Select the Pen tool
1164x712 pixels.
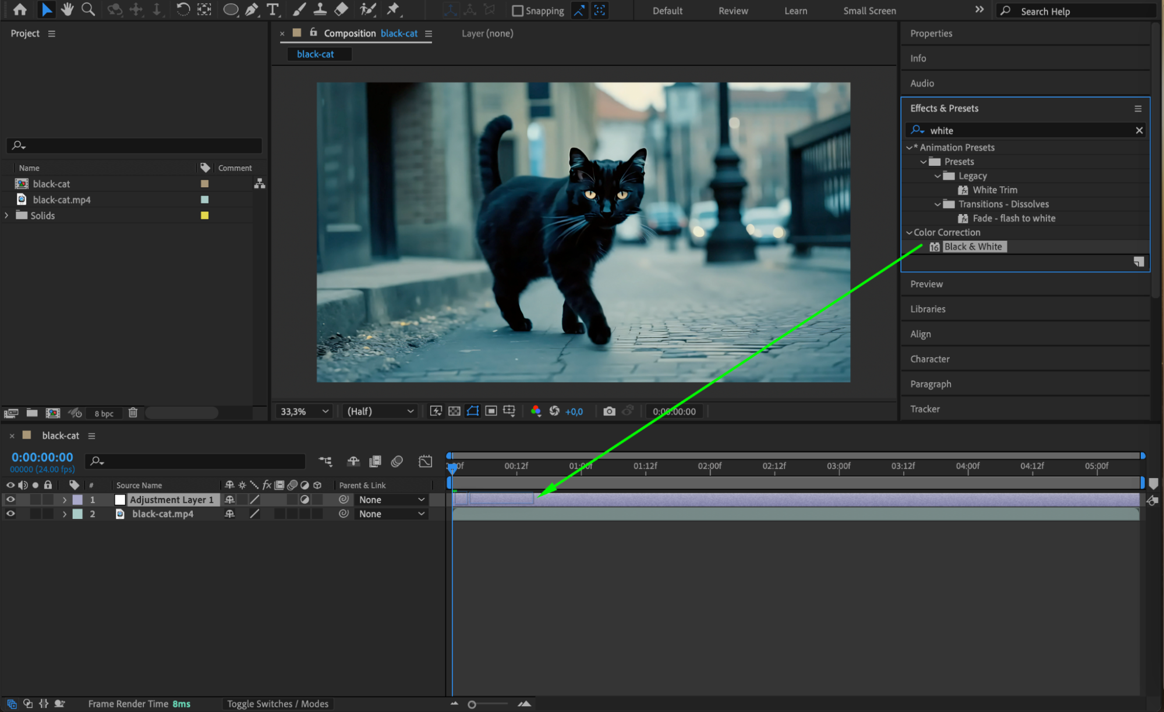click(252, 9)
